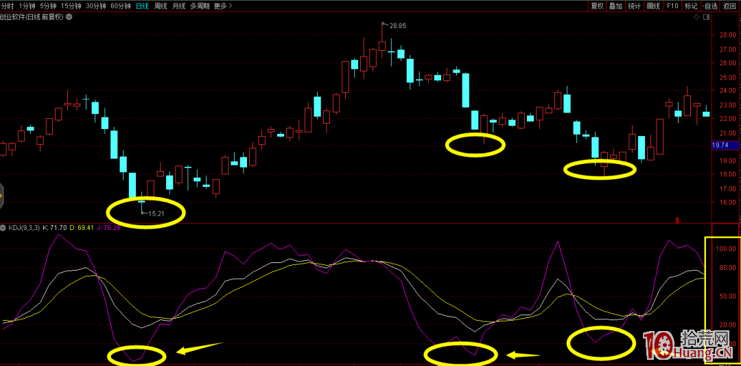Click the D: 69.41 value
The width and height of the screenshot is (741, 366).
(x=83, y=227)
